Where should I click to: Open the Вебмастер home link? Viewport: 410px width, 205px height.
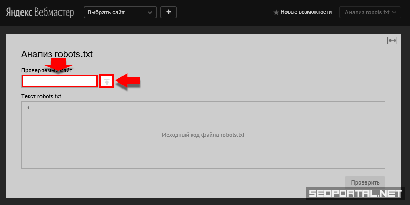point(54,12)
